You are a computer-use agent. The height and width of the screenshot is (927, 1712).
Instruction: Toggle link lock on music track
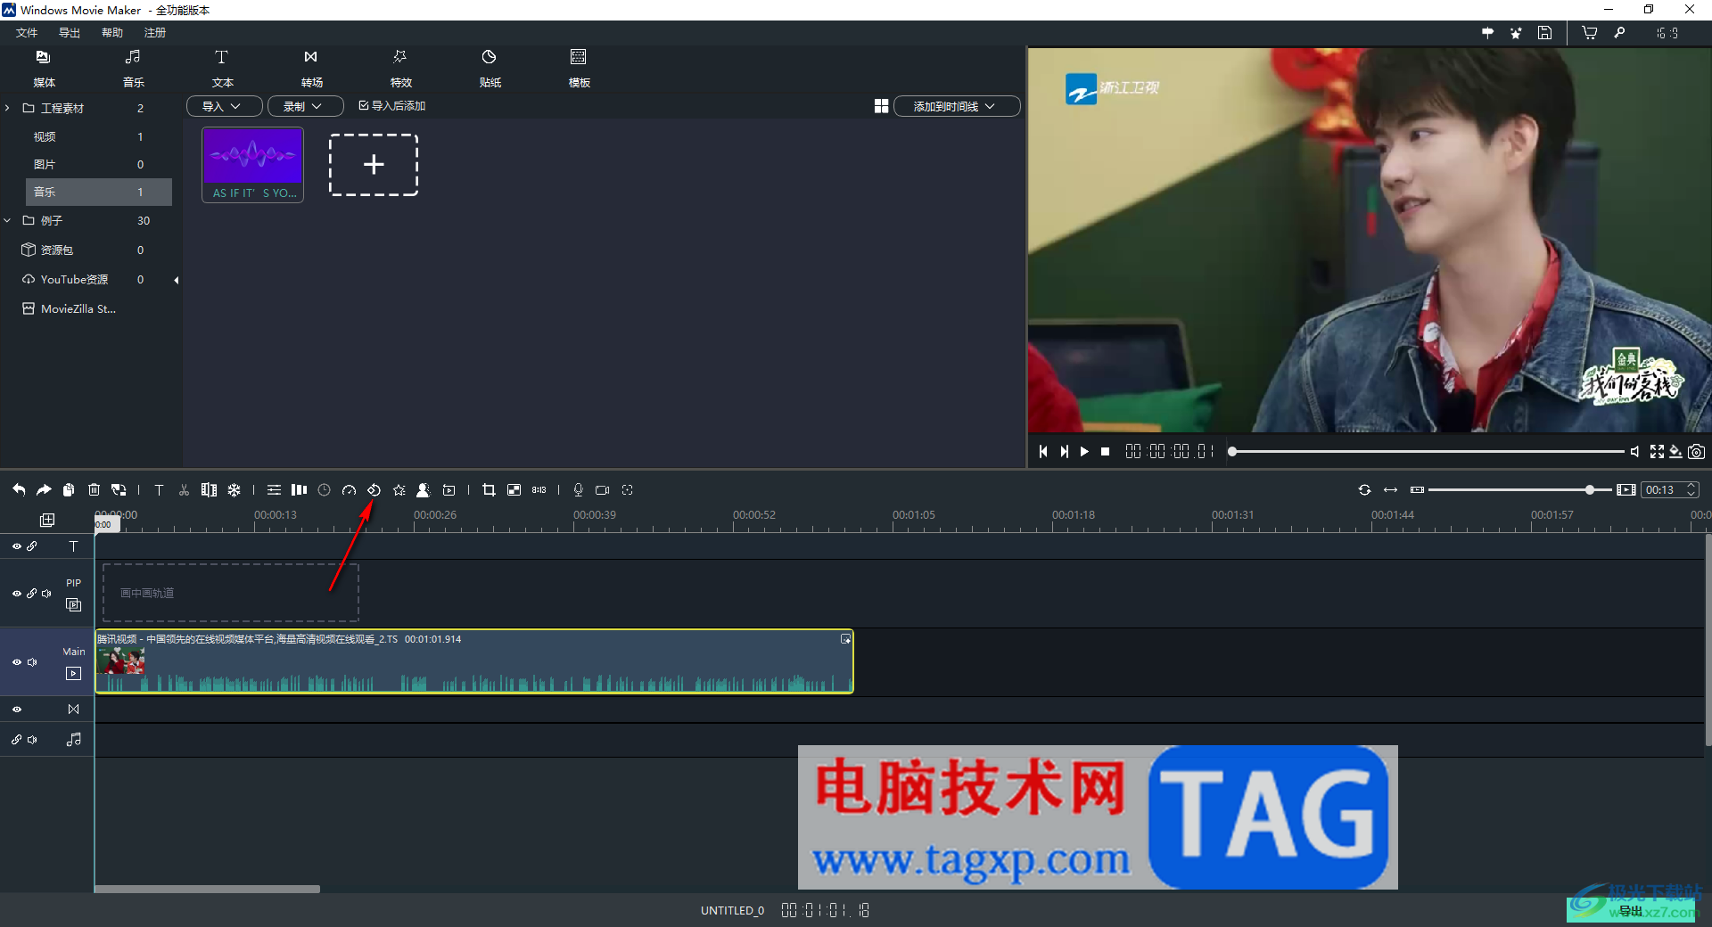pyautogui.click(x=16, y=740)
